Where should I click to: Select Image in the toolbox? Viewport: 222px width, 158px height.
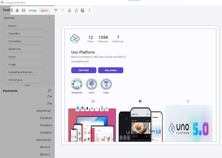25,64
